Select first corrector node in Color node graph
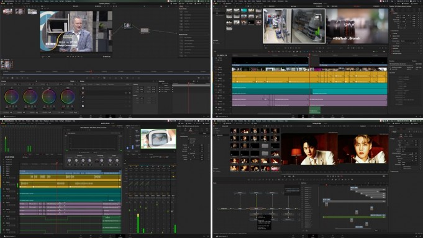Image resolution: width=423 pixels, height=238 pixels. tap(128, 26)
